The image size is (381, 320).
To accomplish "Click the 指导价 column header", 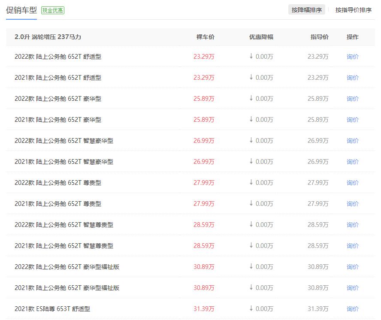I will pyautogui.click(x=320, y=37).
